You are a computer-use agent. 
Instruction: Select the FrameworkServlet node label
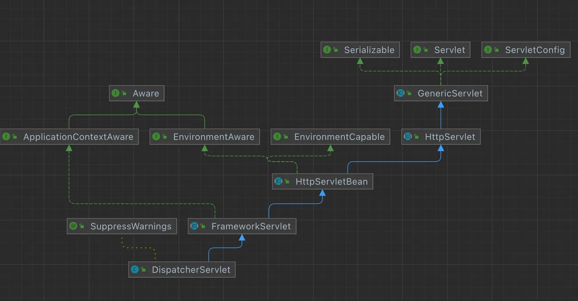click(x=252, y=226)
